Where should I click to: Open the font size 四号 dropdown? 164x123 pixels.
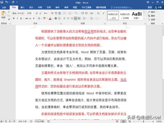click(34, 13)
